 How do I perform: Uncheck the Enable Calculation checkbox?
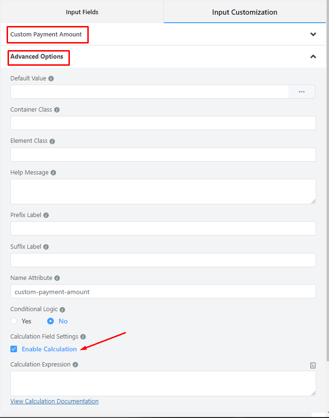pos(14,349)
